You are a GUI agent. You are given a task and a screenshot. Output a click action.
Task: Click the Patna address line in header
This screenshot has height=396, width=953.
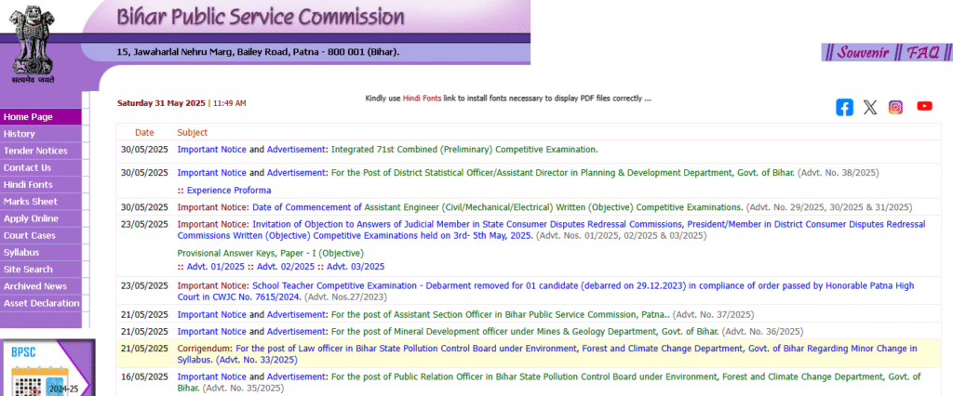tap(259, 52)
